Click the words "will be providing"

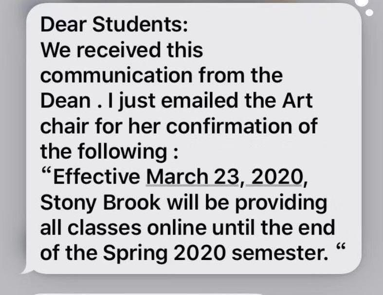[x=247, y=203]
